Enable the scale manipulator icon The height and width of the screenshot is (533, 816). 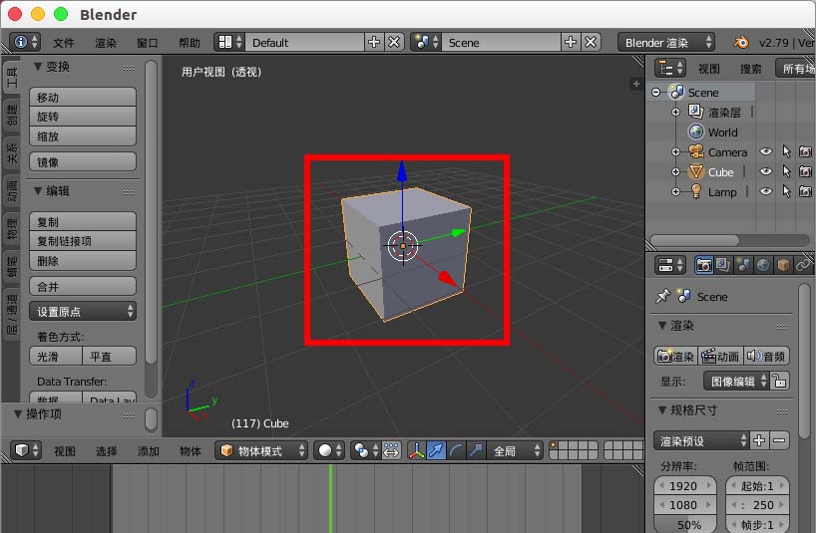point(476,450)
